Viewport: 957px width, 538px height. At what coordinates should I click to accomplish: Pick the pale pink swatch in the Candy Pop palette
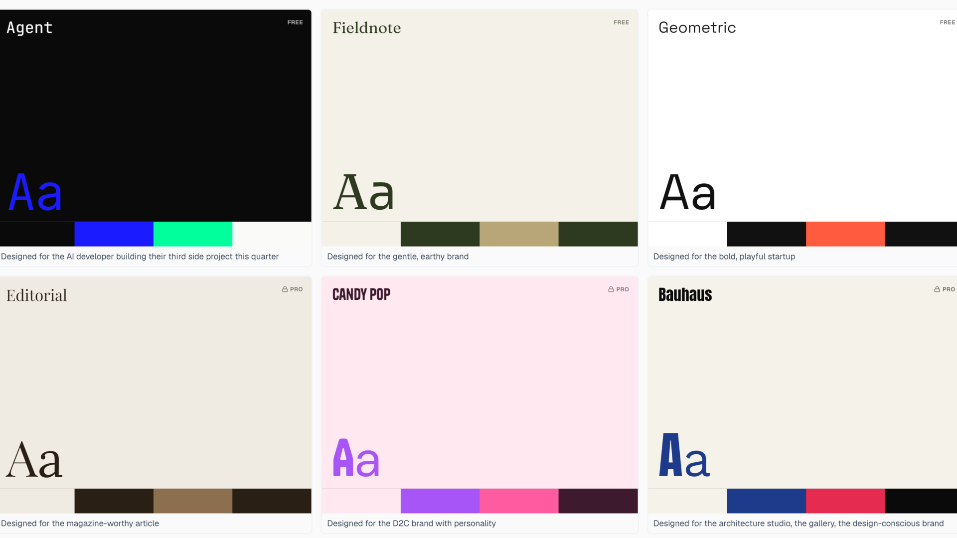pos(361,501)
